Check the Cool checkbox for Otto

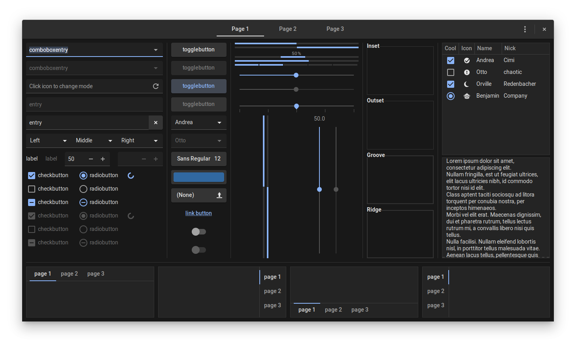(x=451, y=72)
